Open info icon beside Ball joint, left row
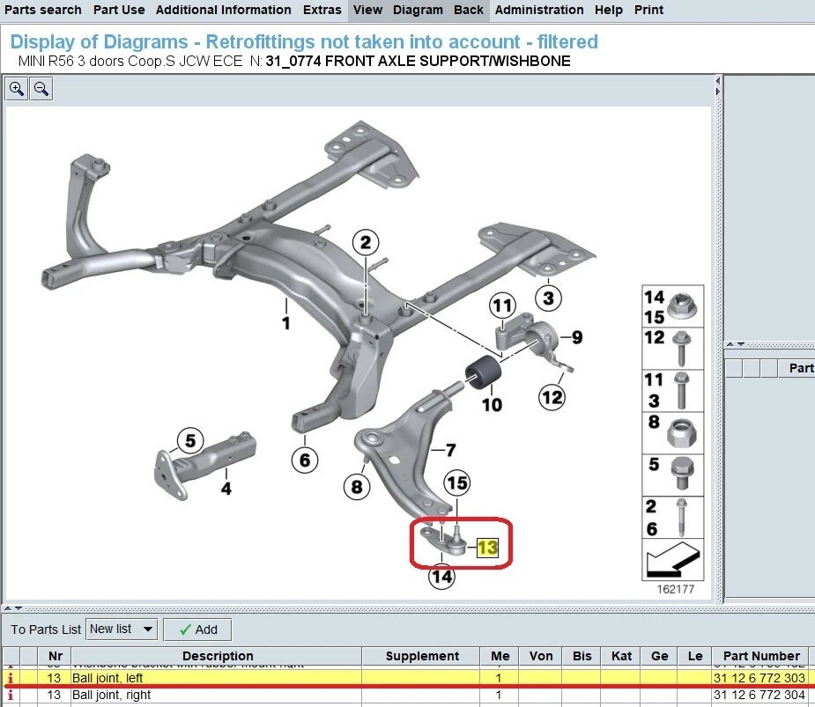 point(9,678)
